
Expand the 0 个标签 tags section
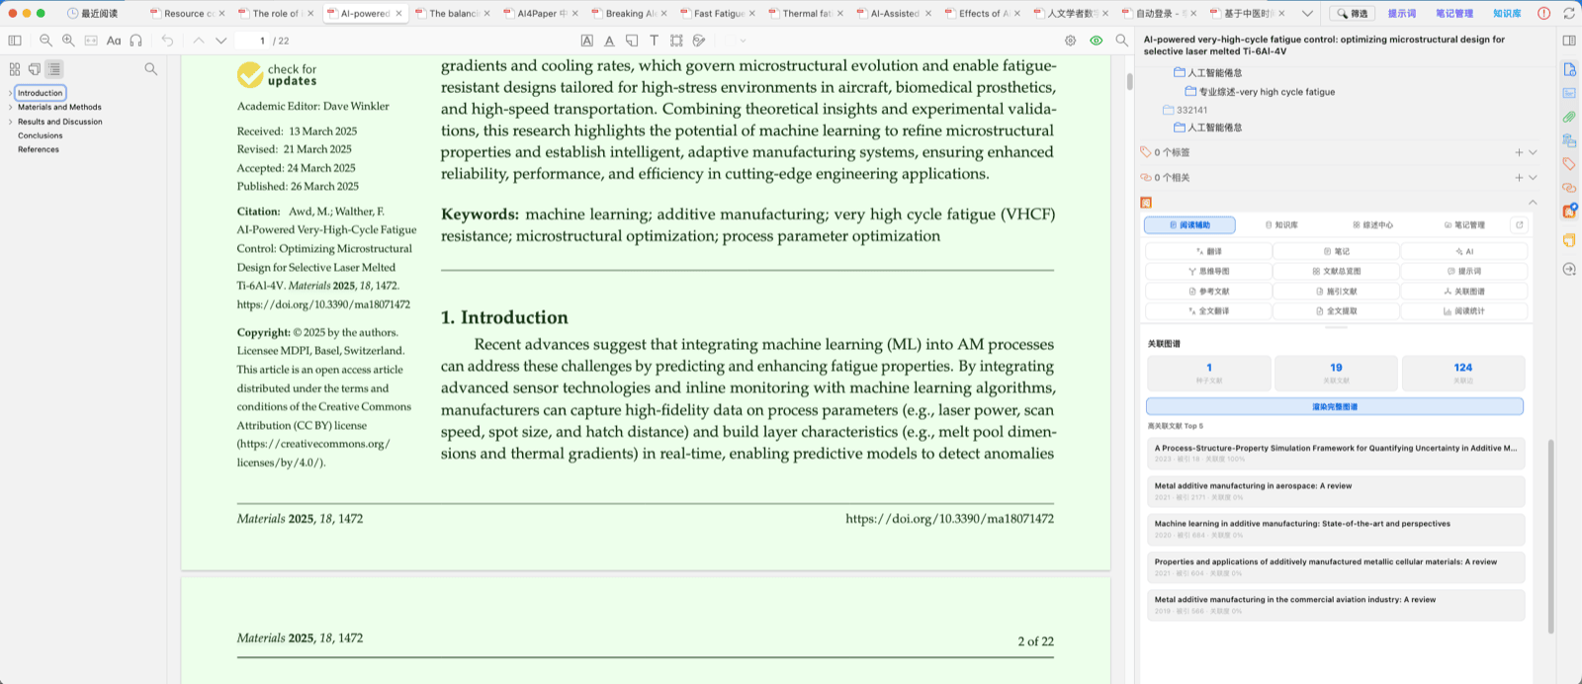[x=1533, y=152]
